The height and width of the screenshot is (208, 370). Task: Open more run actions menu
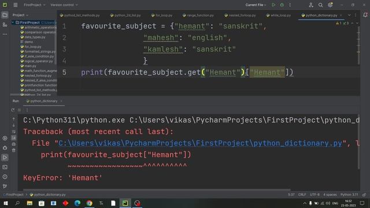[x=290, y=5]
